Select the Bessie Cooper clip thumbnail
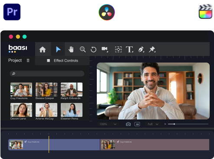Screen dimensions: 214x159 pos(46,89)
